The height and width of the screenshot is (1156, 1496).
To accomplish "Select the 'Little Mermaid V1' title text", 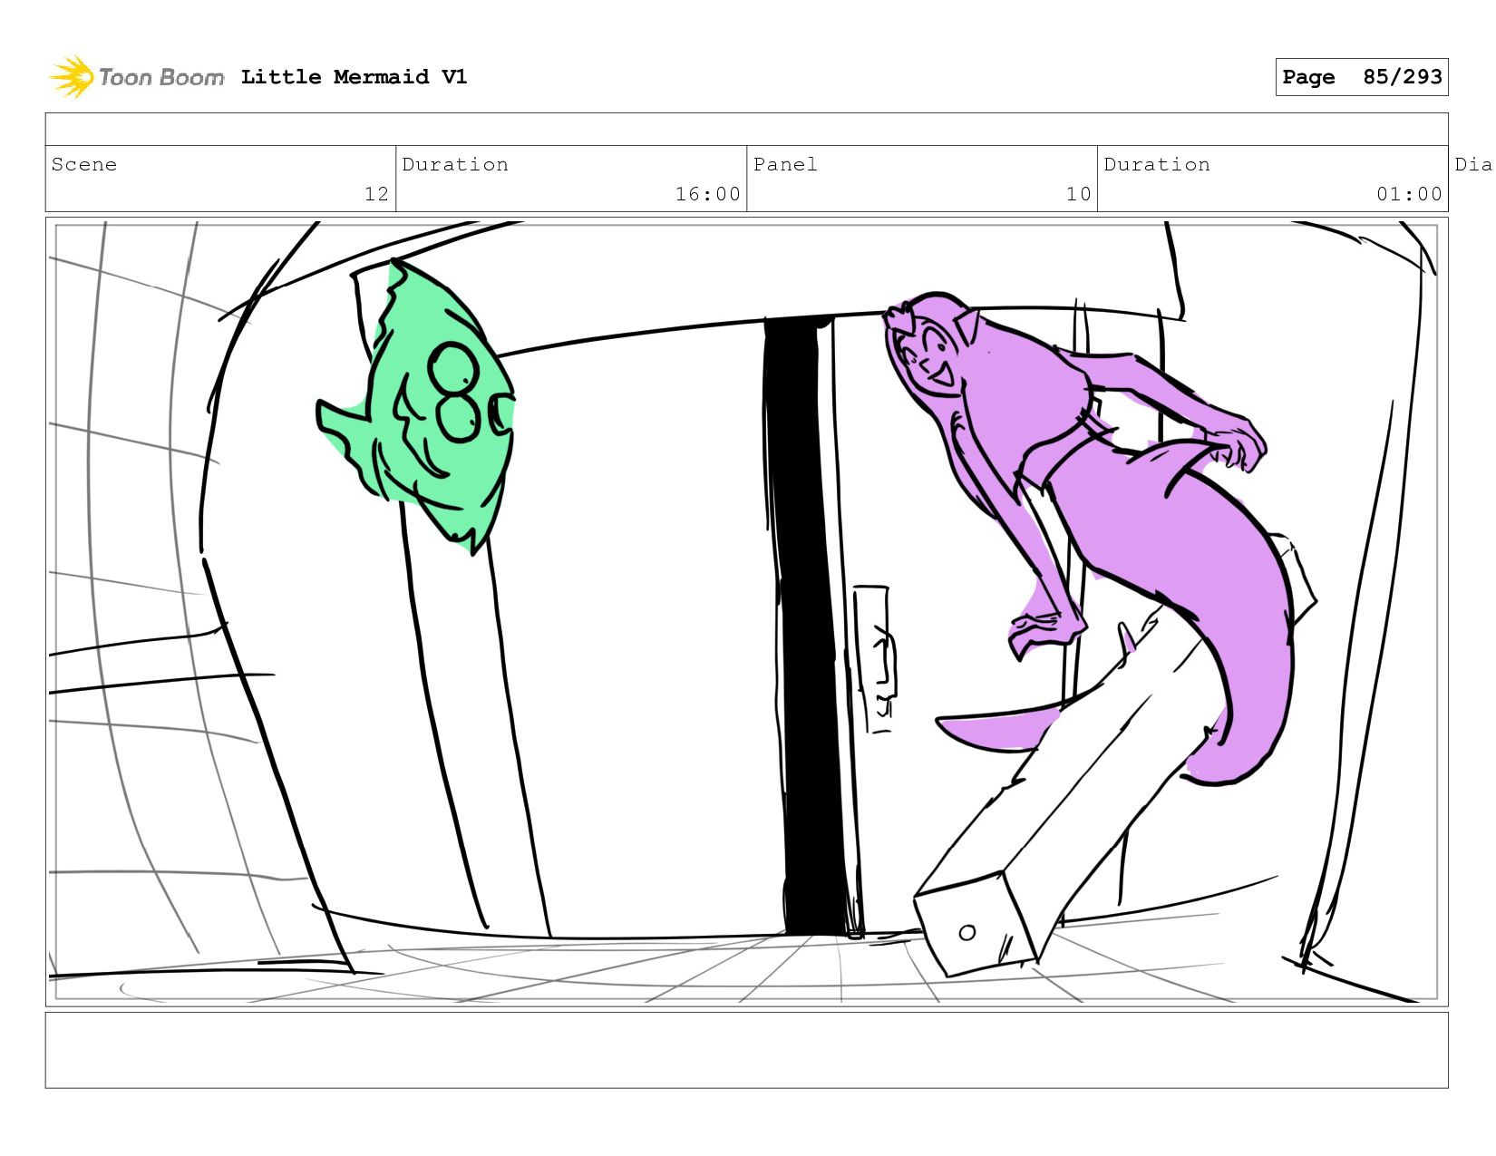I will (x=354, y=77).
